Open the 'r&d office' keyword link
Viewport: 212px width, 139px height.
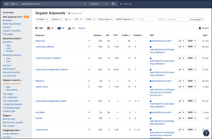coord(40,112)
